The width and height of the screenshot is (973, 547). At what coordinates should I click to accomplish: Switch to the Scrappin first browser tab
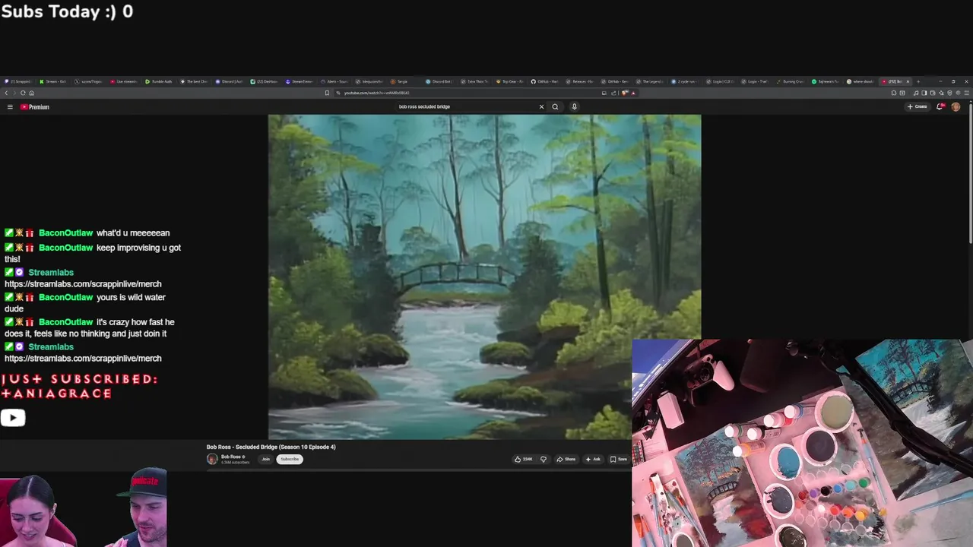[x=18, y=81]
